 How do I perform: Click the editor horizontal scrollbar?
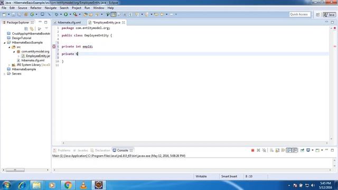pos(195,143)
